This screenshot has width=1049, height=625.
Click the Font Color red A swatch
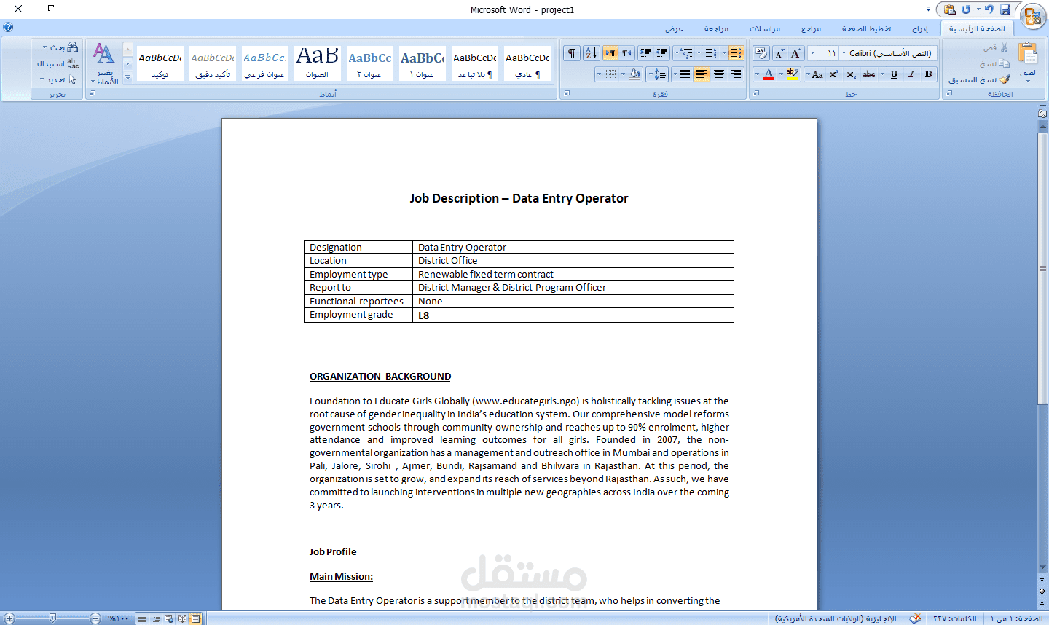click(769, 74)
